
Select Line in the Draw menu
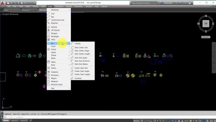point(59,14)
